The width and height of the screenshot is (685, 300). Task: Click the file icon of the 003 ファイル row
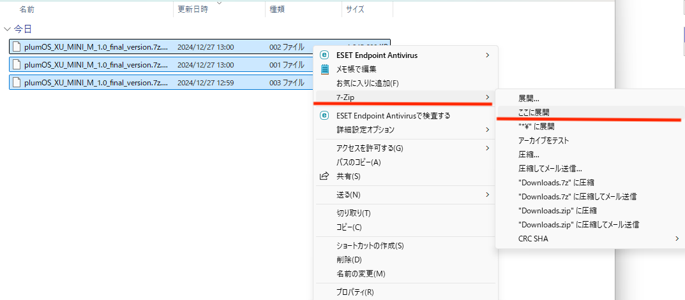pyautogui.click(x=17, y=82)
